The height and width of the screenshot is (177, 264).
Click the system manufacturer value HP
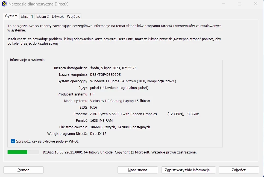point(92,94)
